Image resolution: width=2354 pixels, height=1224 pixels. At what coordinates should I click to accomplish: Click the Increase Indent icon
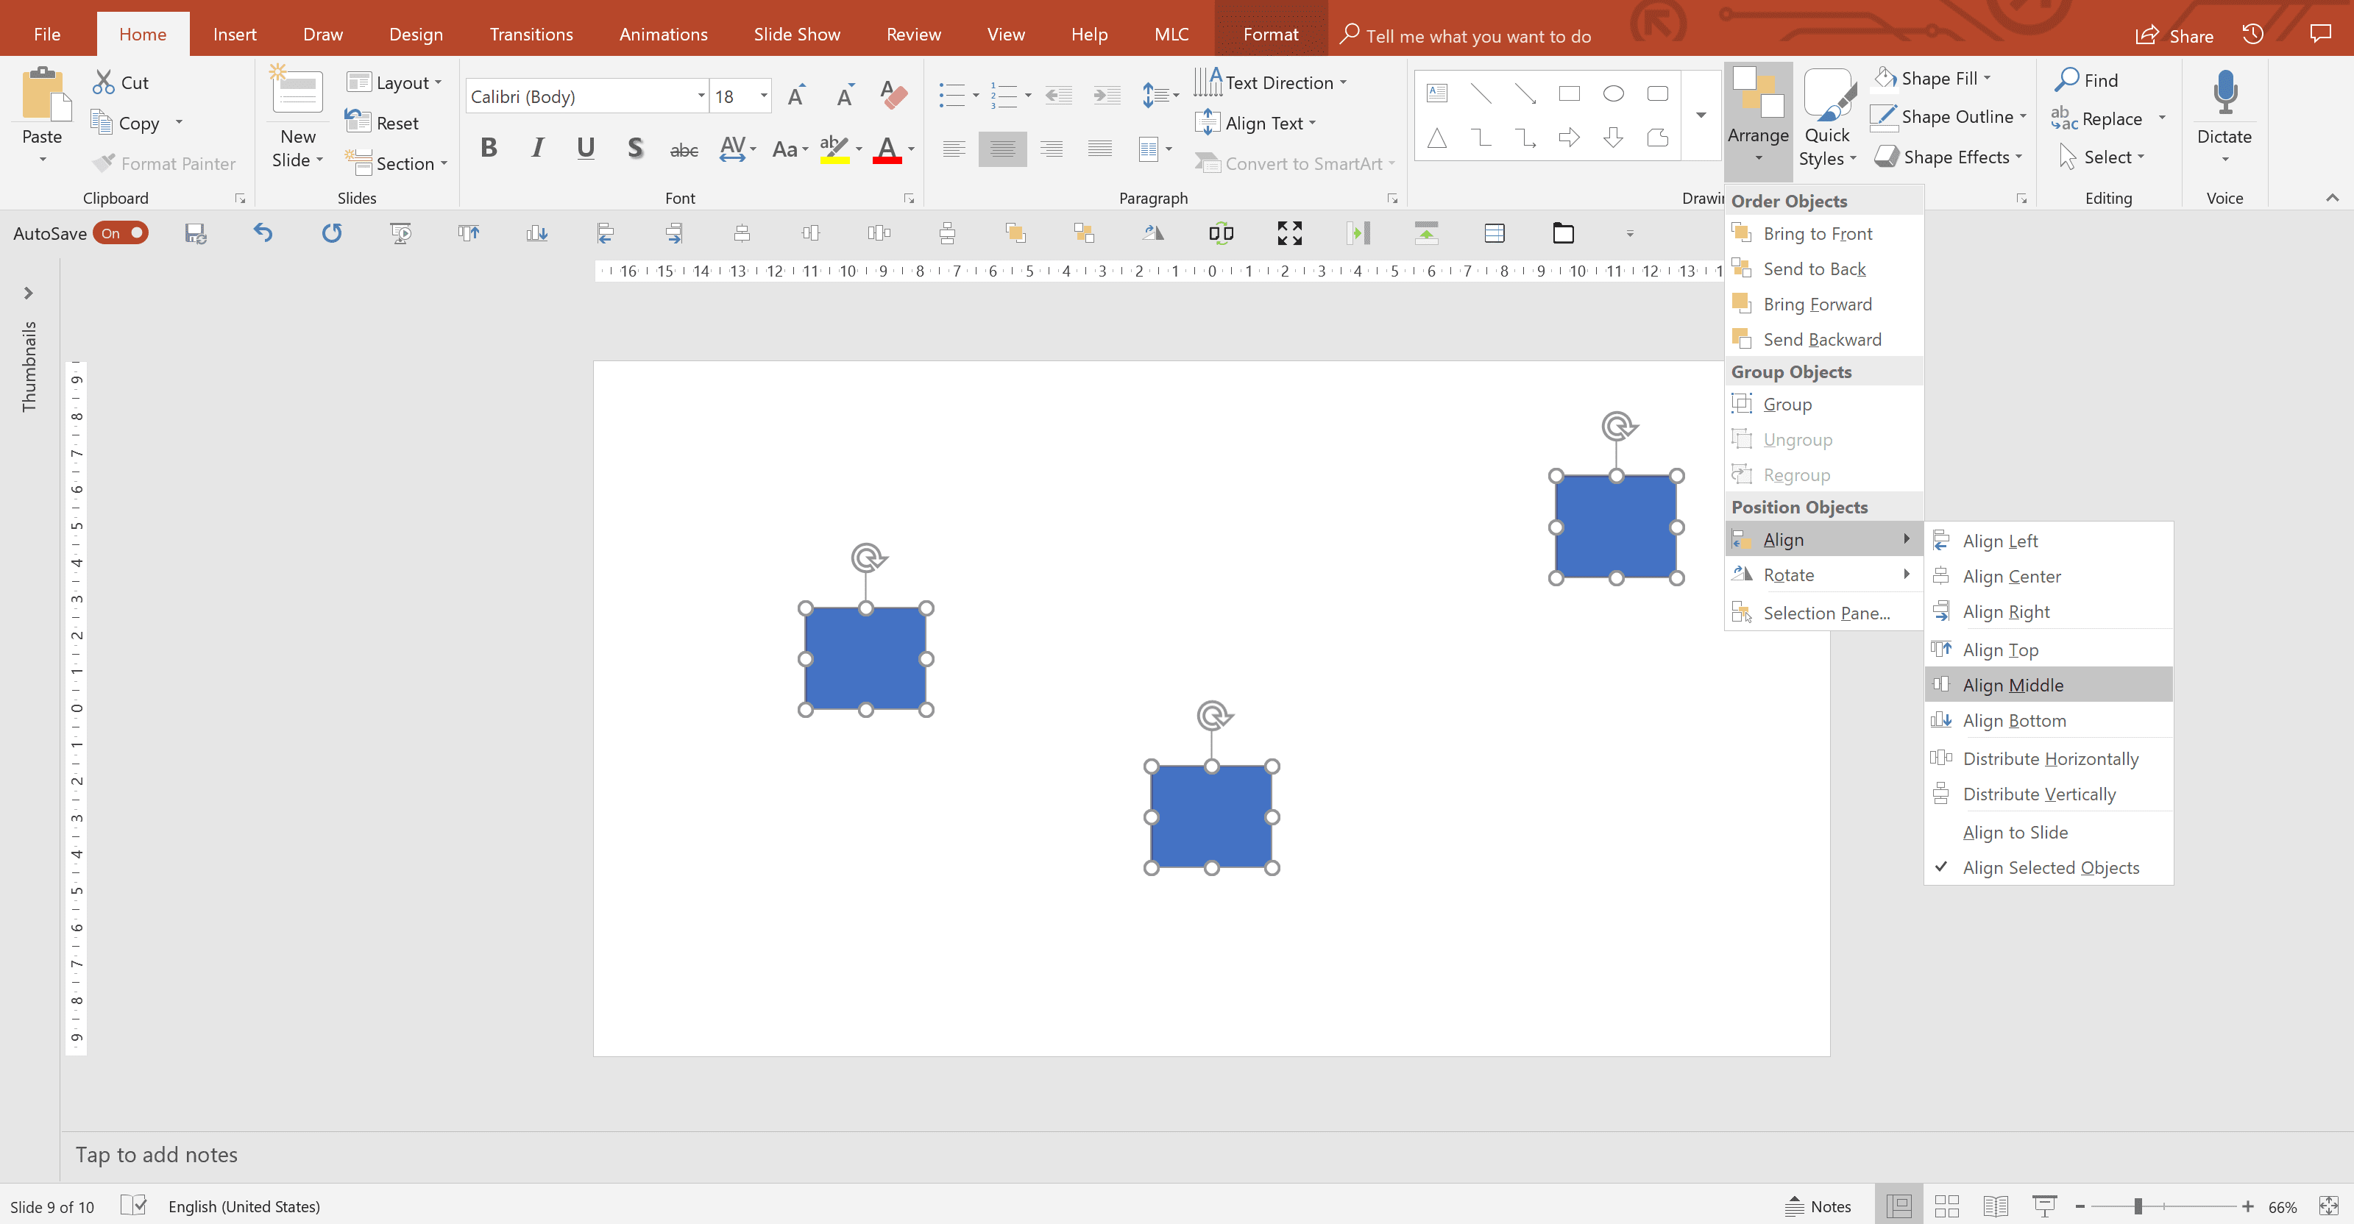point(1107,95)
